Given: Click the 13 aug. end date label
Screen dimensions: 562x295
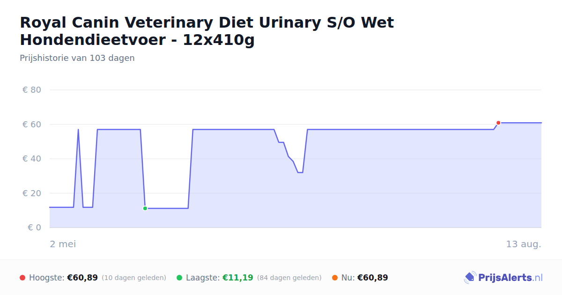Looking at the screenshot, I should [524, 244].
